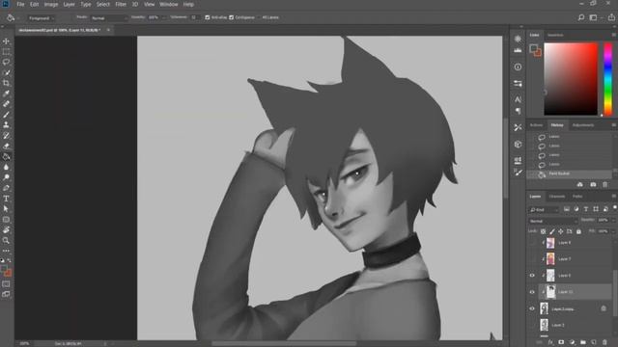
Task: Hide Layer 6 with eye icon
Action: 532,276
